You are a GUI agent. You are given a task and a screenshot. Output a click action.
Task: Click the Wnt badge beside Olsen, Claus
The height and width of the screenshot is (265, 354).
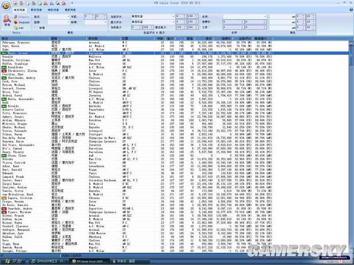tap(4, 155)
